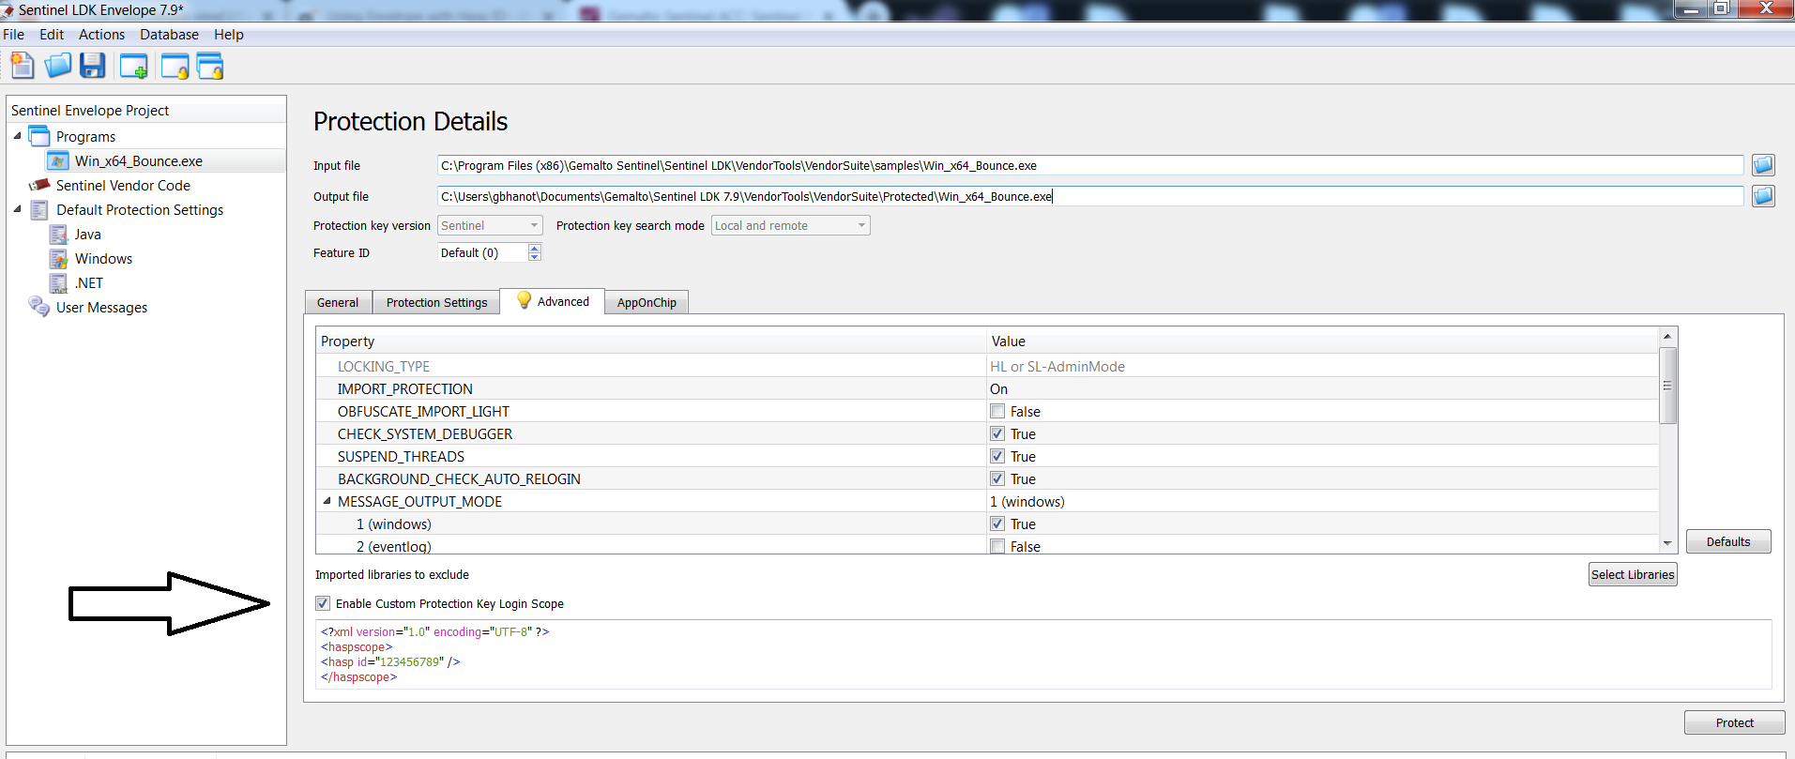Click inside the haspscope XML editor
Screen dimensions: 1795x759
[1043, 654]
